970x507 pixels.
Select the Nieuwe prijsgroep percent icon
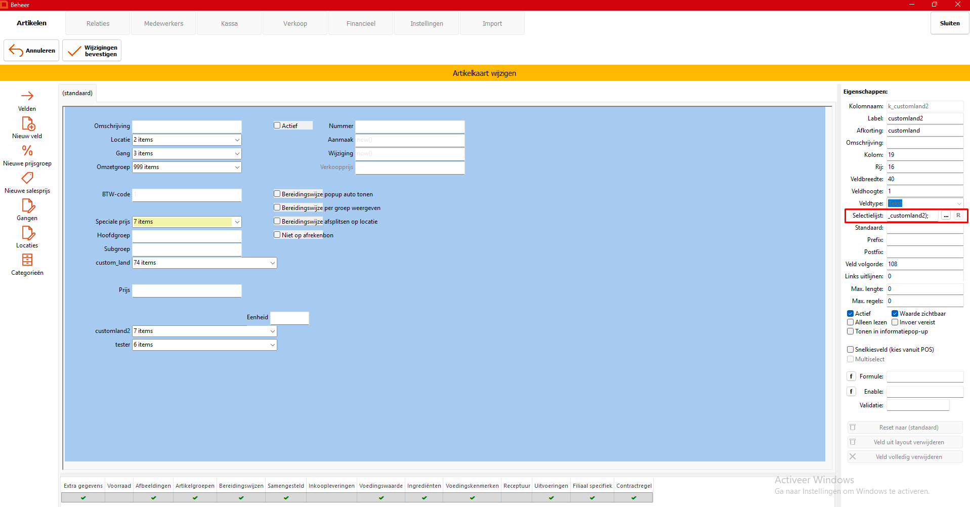(x=27, y=151)
